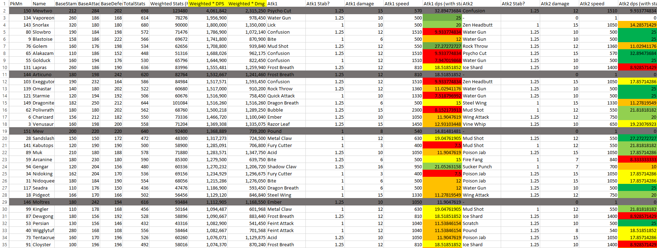The image size is (657, 248).
Task: Select the yellow "Weighted * DPS" header
Action: 208,4
